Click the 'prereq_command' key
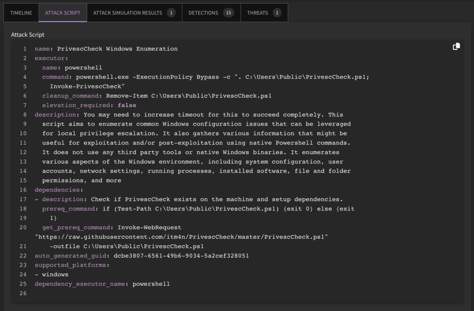474x311 pixels. tap(69, 209)
